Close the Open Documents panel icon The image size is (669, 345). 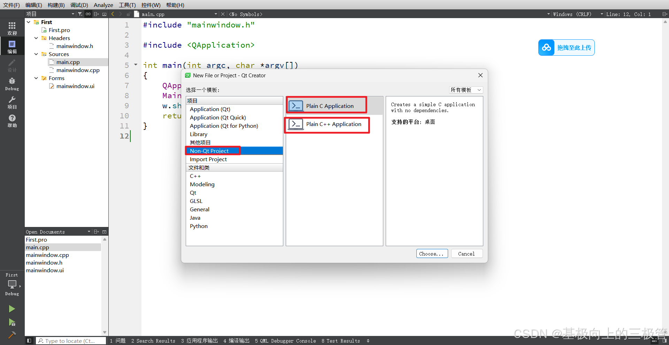[x=104, y=232]
